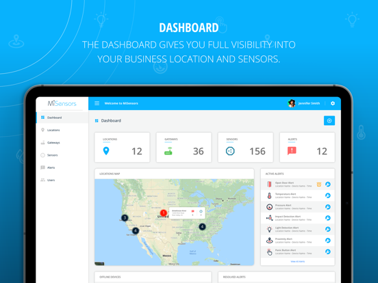This screenshot has width=378, height=283.
Task: Click the Impact Detection Alert icon
Action: tap(269, 218)
